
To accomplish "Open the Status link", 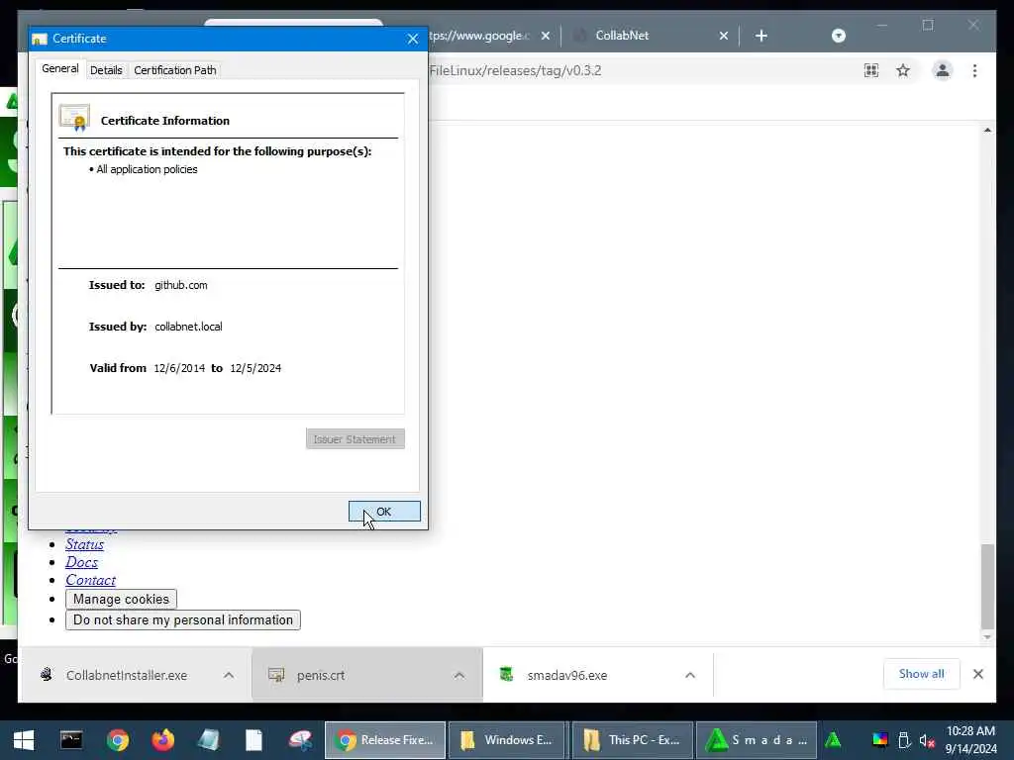I will (x=84, y=544).
